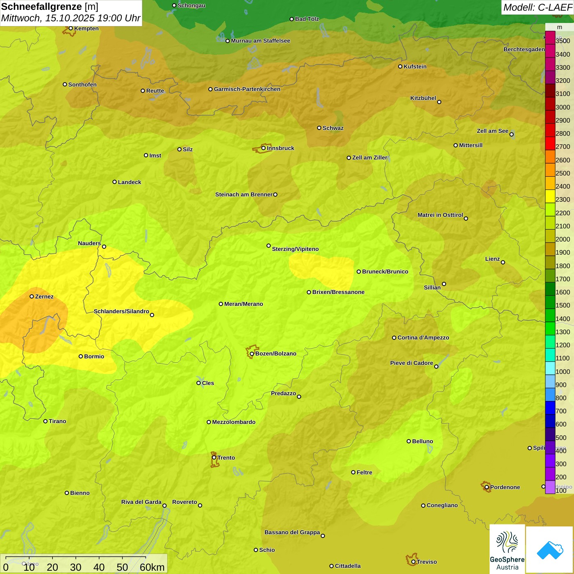Click the 'Imst' label
The height and width of the screenshot is (574, 574).
(155, 155)
